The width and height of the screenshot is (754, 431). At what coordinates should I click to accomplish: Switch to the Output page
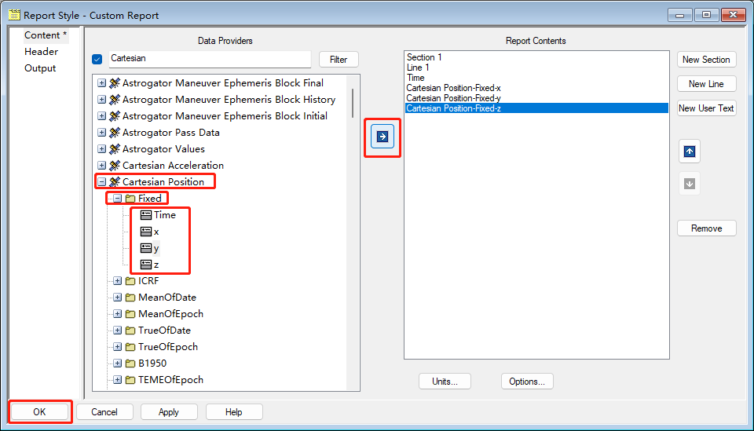(x=40, y=68)
